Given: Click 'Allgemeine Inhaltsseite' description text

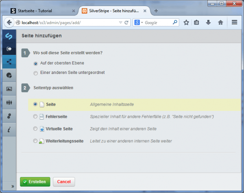Looking at the screenshot, I should pyautogui.click(x=112, y=104).
